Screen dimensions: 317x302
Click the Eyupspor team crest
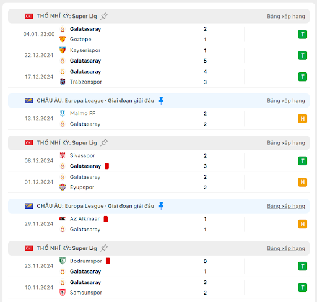coord(63,187)
